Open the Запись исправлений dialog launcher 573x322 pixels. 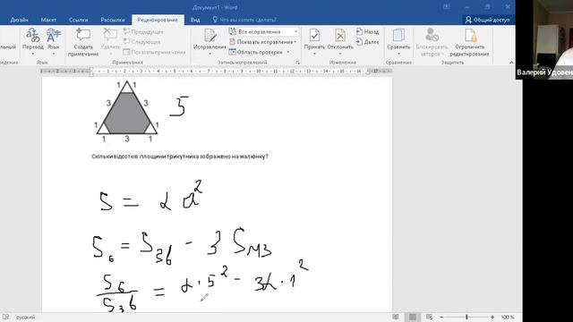coord(297,63)
